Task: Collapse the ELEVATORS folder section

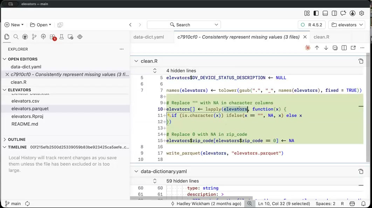Action: pyautogui.click(x=5, y=90)
